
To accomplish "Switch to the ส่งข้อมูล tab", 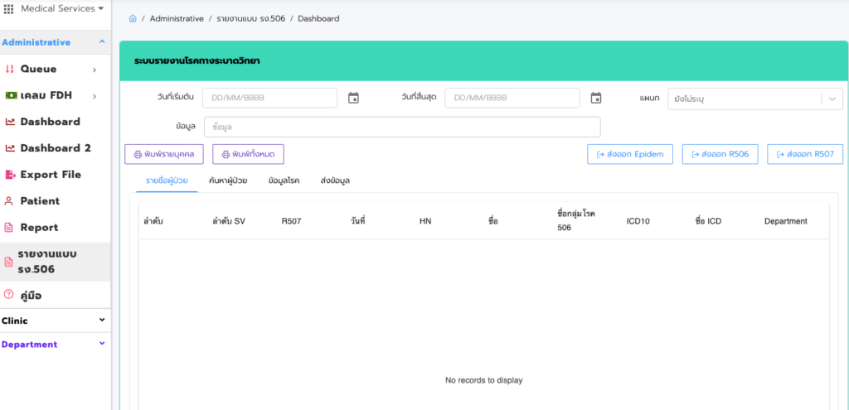I will 335,181.
